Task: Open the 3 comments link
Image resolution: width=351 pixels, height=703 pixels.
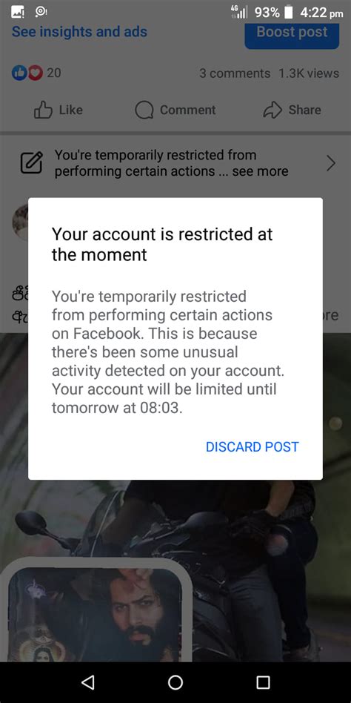Action: click(235, 73)
